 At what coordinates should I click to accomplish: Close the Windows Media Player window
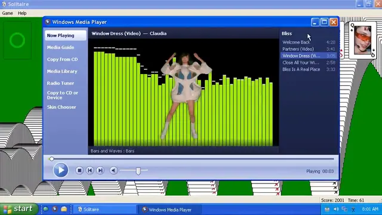tap(334, 22)
